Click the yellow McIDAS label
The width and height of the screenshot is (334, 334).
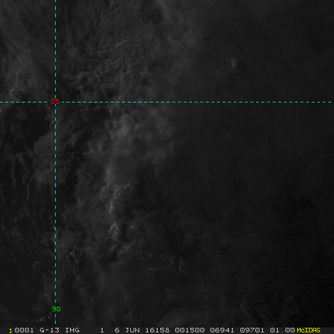click(308, 330)
